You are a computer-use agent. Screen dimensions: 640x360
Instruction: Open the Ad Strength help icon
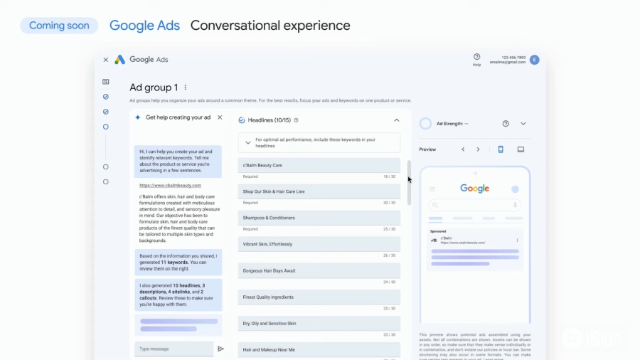(x=506, y=124)
